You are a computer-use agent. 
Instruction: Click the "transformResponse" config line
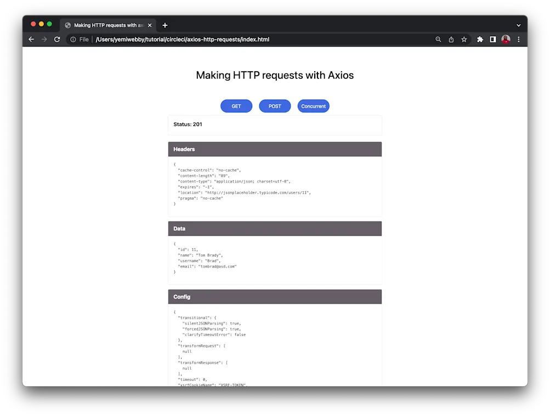click(x=202, y=362)
